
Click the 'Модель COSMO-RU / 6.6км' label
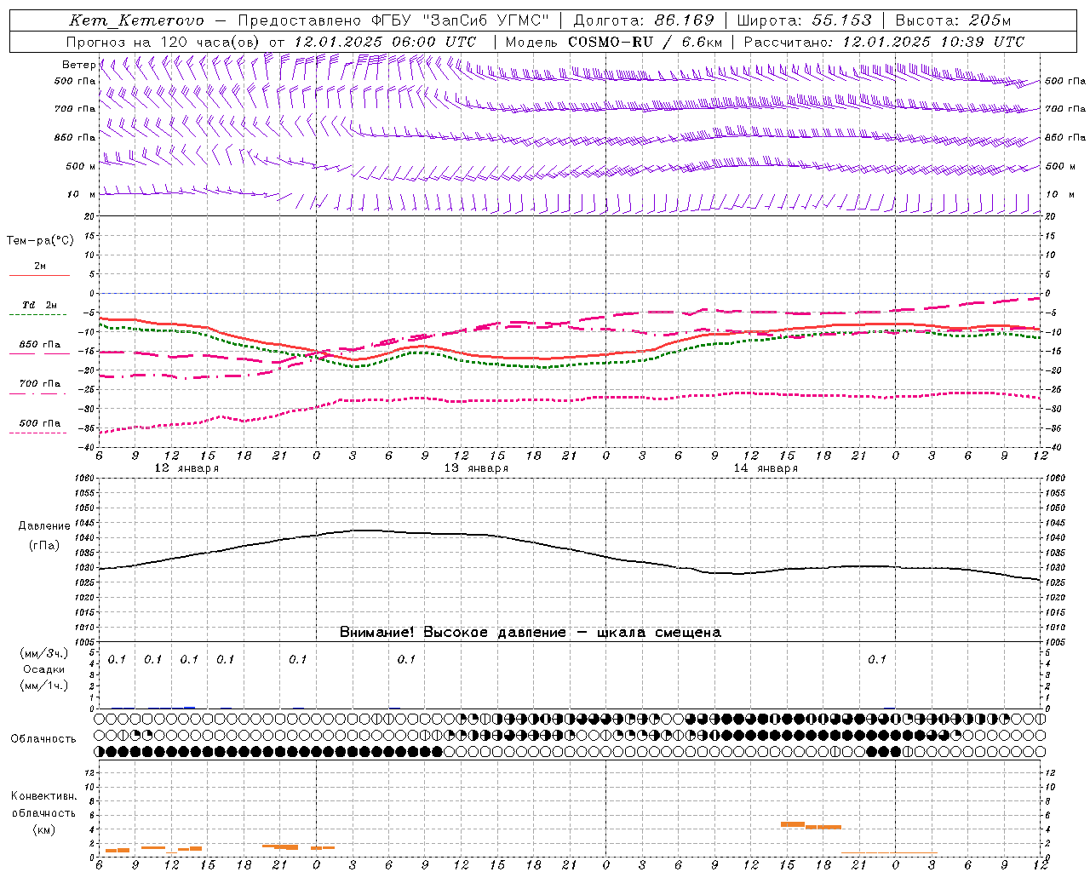point(614,42)
